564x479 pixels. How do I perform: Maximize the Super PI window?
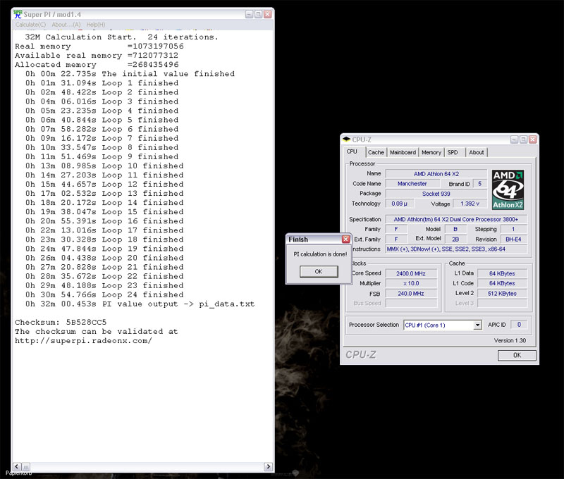coord(258,14)
